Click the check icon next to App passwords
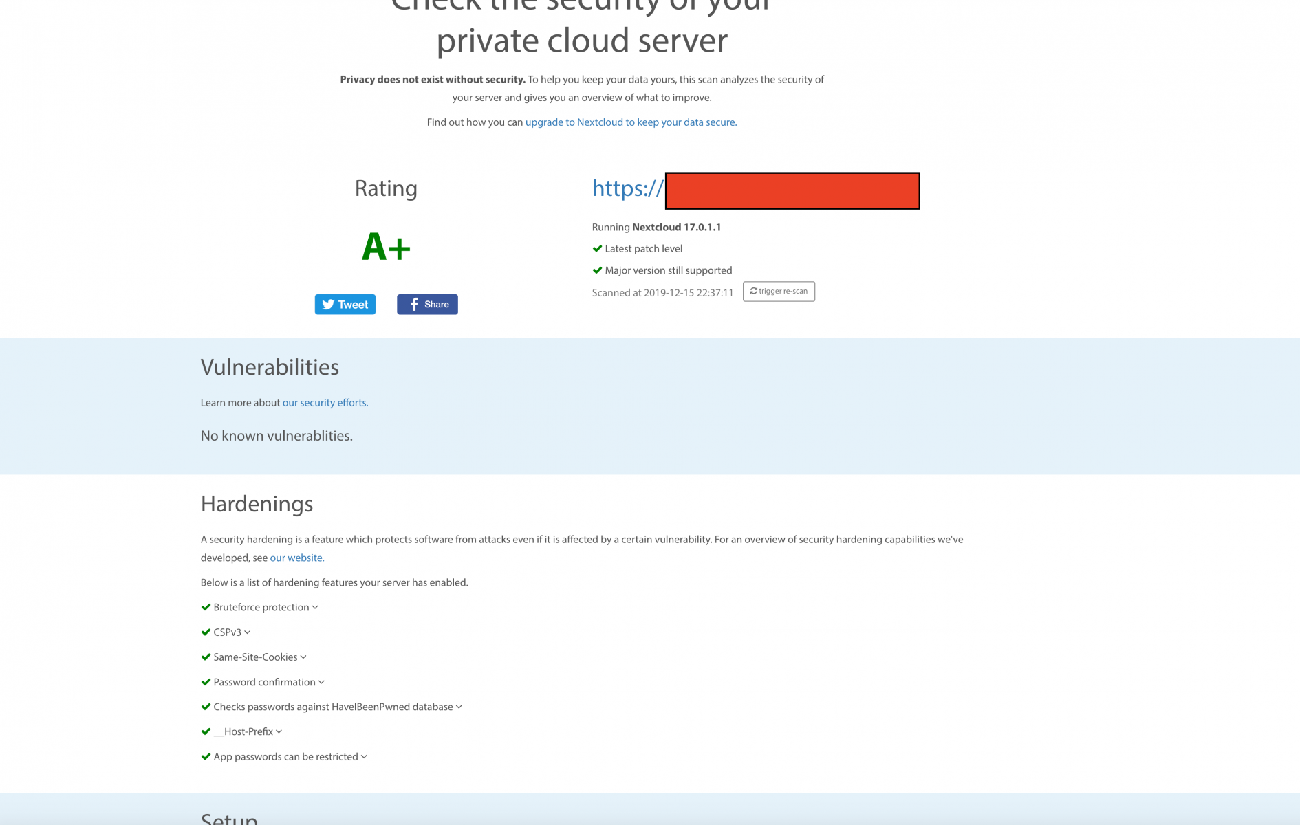Screen dimensions: 1300x825 (206, 757)
